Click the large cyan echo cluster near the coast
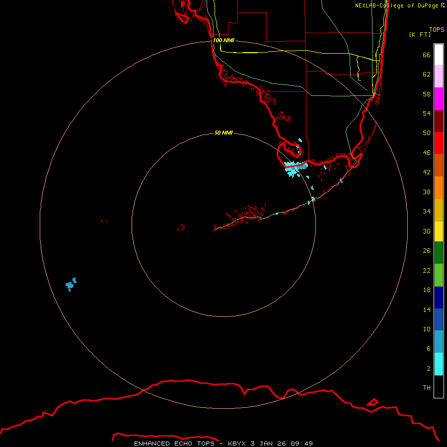 (296, 169)
